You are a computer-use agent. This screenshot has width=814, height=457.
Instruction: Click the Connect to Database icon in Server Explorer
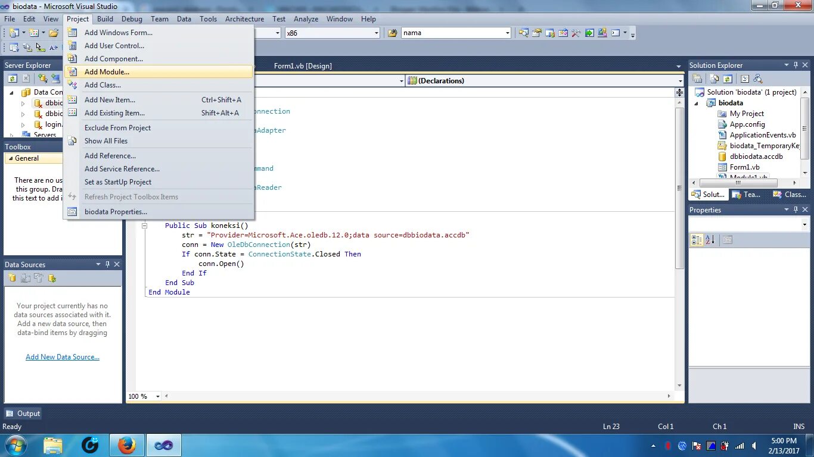tap(42, 78)
